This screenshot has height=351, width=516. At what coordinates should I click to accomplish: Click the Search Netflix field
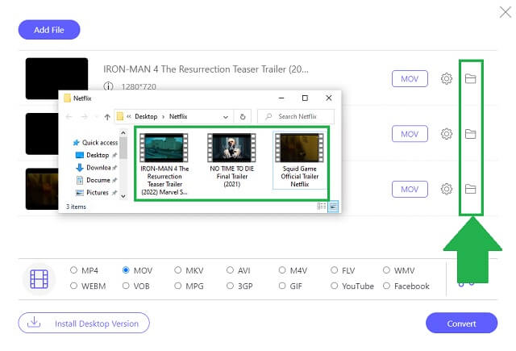click(296, 116)
